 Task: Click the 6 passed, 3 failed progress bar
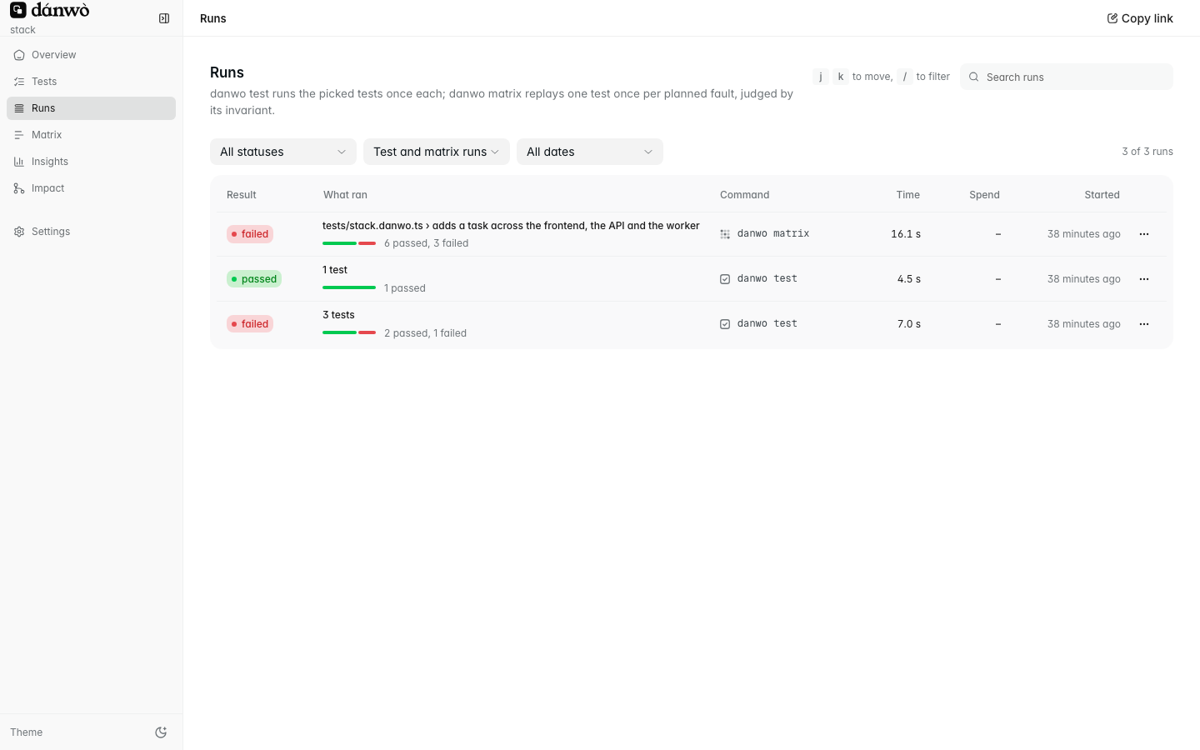(349, 243)
